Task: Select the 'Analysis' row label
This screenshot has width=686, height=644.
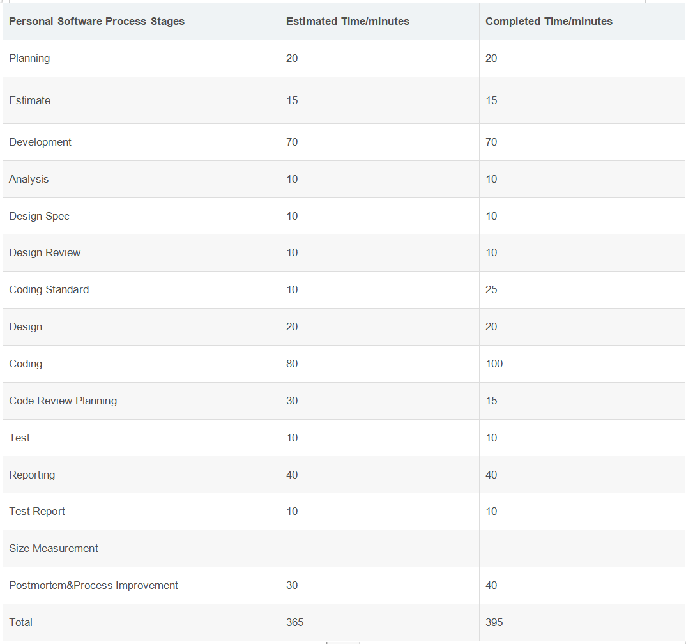Action: 29,180
